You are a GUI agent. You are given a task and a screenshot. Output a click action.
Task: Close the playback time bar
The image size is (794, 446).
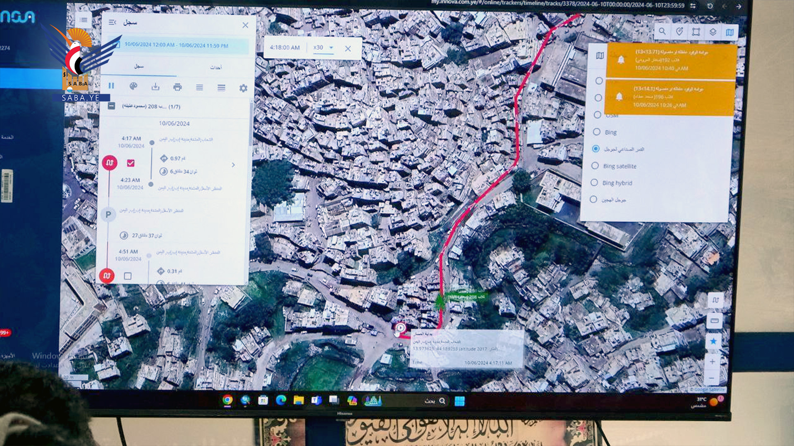coord(348,49)
